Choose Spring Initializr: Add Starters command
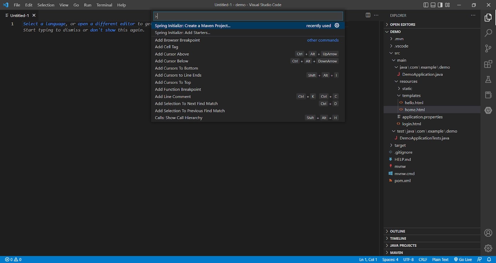This screenshot has width=496, height=263. (x=248, y=32)
